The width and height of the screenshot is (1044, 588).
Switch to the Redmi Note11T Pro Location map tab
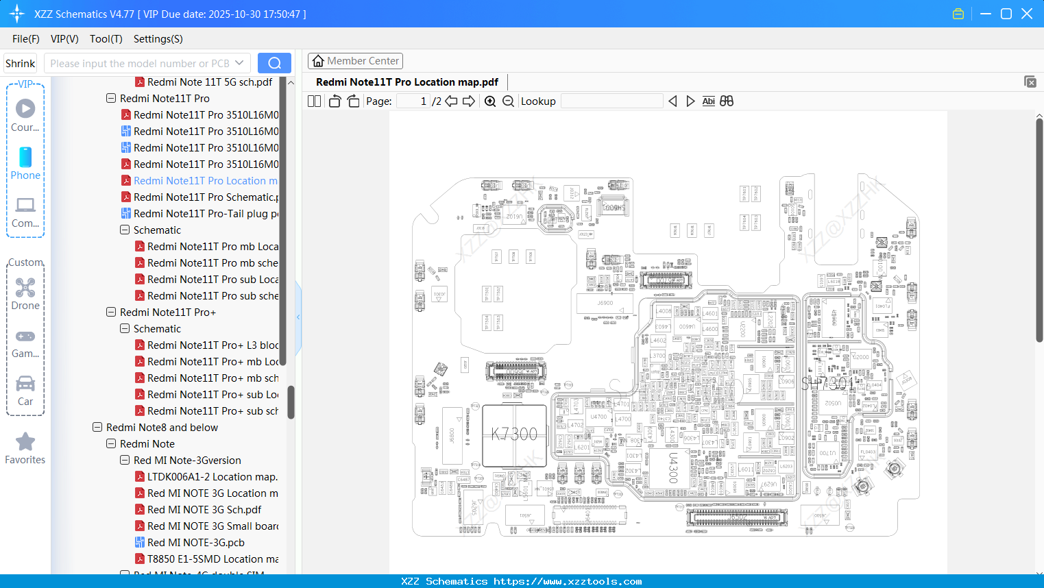(x=406, y=82)
